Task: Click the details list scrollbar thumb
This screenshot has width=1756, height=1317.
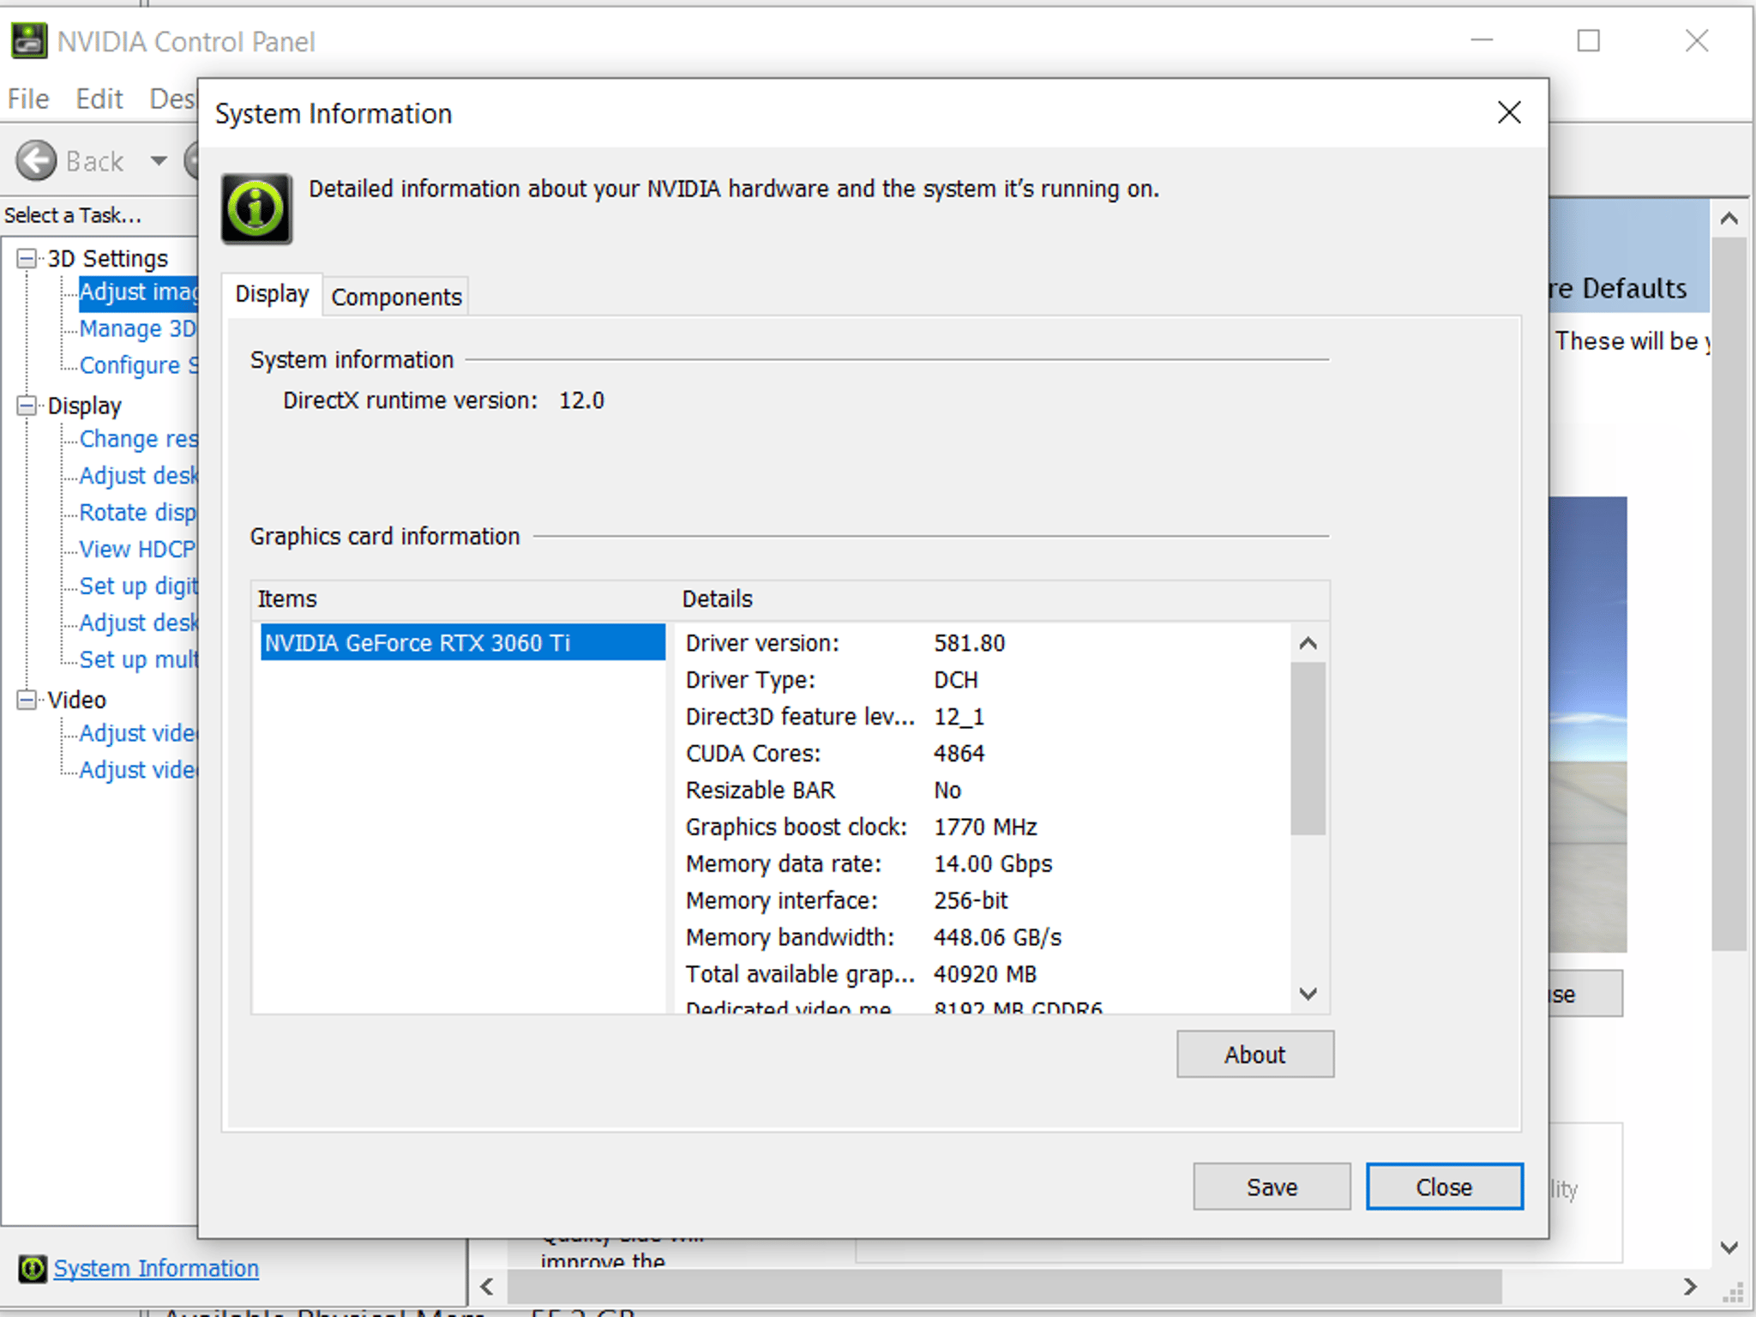Action: (x=1308, y=748)
